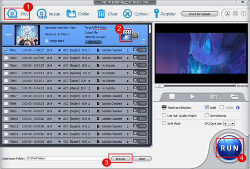Open Title9 subtitle dropdown
250x169 pixels.
128,111
